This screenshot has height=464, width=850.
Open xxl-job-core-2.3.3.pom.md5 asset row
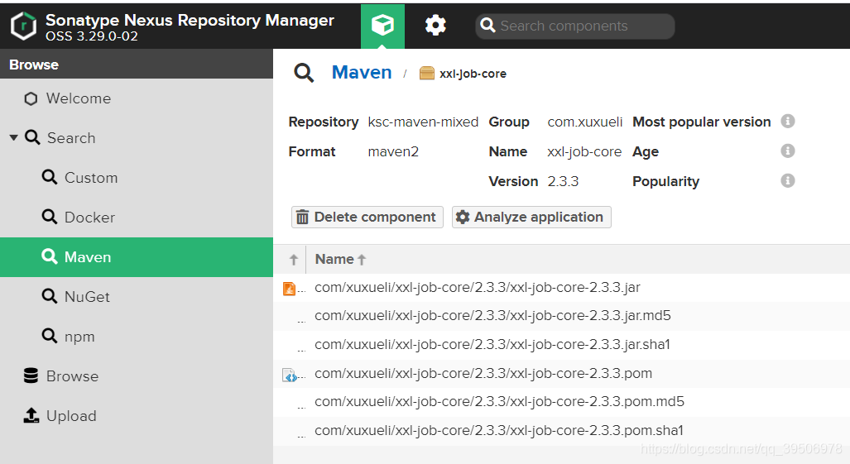pyautogui.click(x=562, y=402)
